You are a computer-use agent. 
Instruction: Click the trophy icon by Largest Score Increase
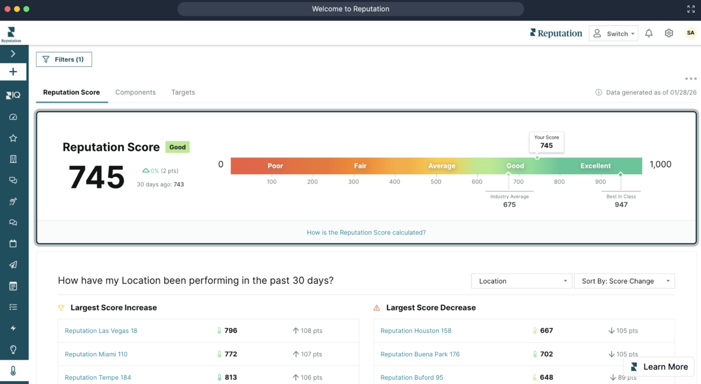(61, 308)
